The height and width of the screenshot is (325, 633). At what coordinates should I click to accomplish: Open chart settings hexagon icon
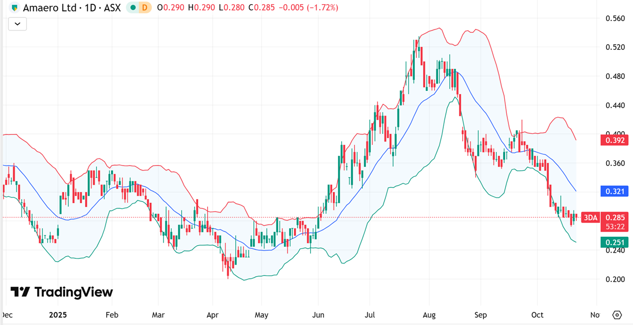tap(617, 315)
